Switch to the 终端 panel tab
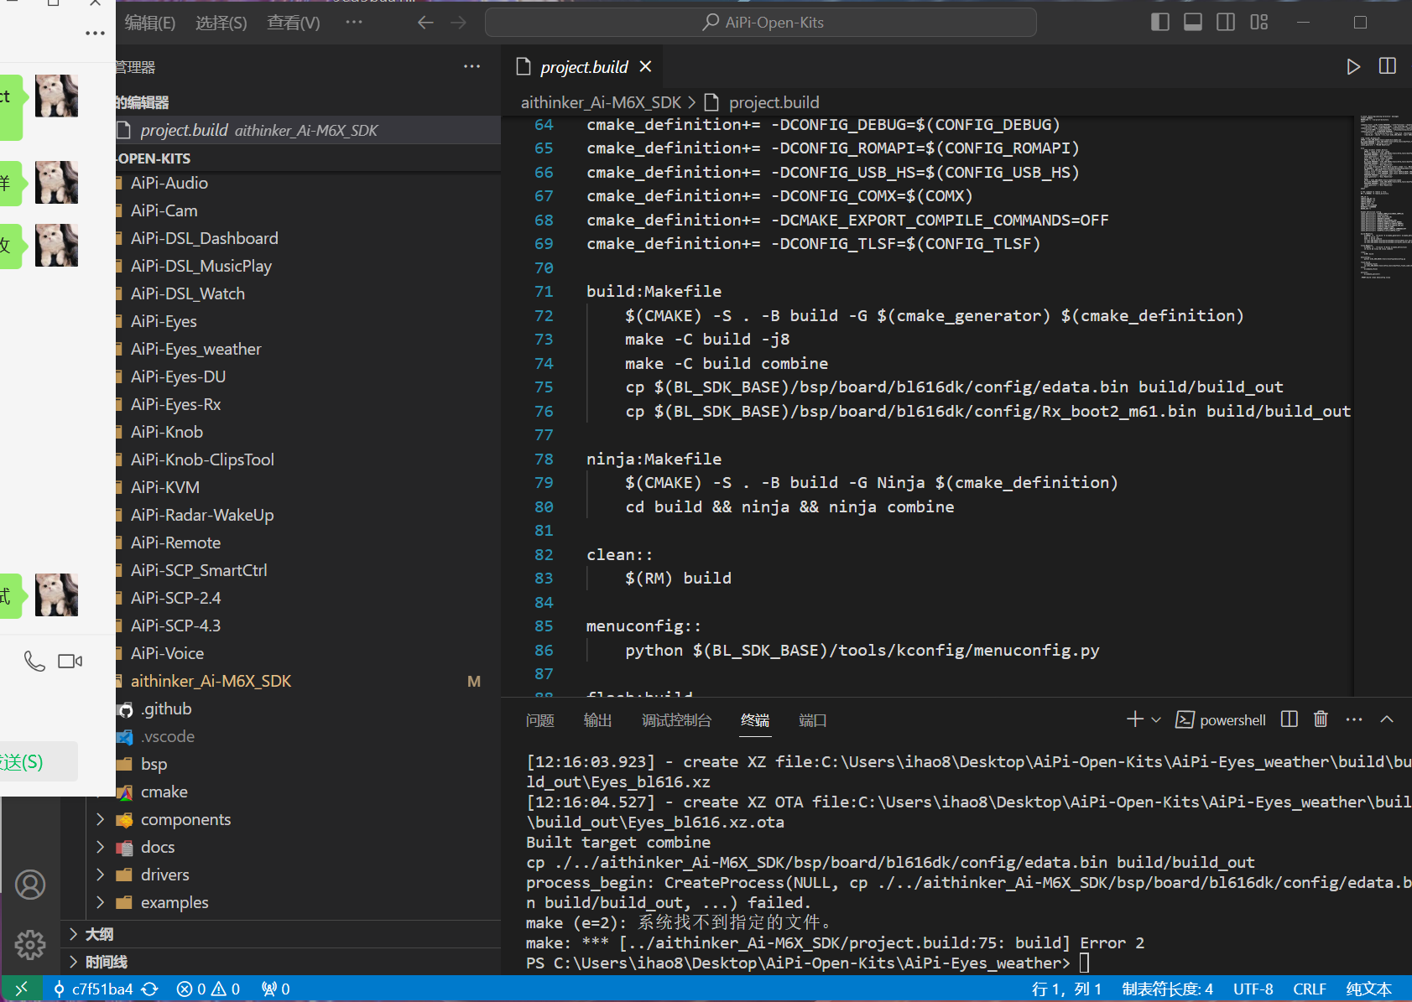This screenshot has width=1412, height=1002. coord(755,720)
